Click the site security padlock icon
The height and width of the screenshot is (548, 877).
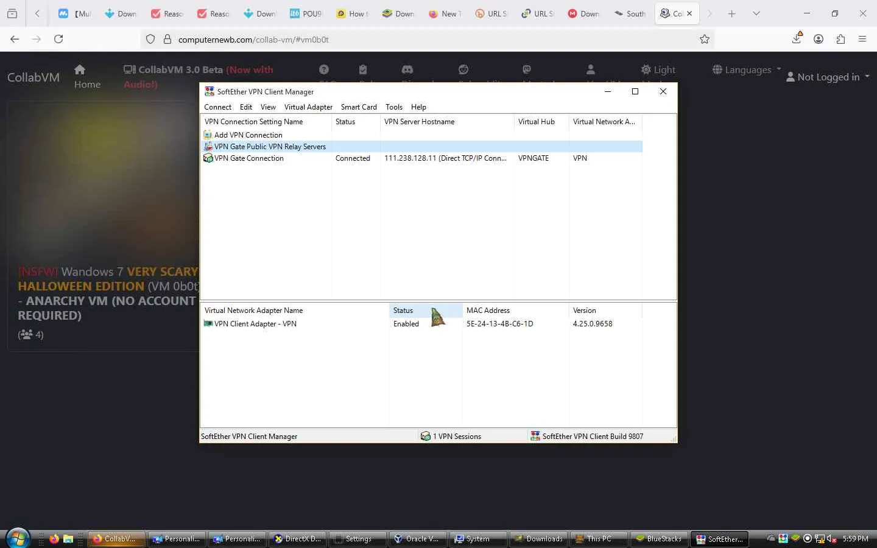[167, 39]
